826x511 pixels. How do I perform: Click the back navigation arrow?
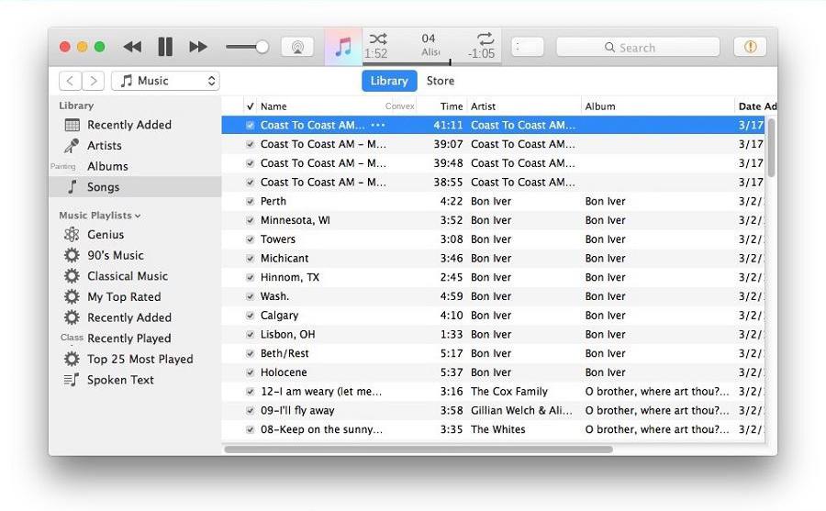[71, 81]
